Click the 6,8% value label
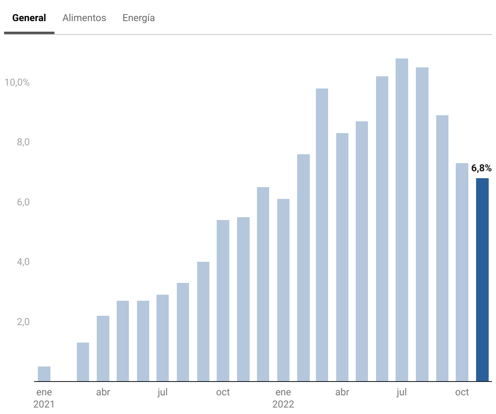The width and height of the screenshot is (496, 414). [481, 168]
